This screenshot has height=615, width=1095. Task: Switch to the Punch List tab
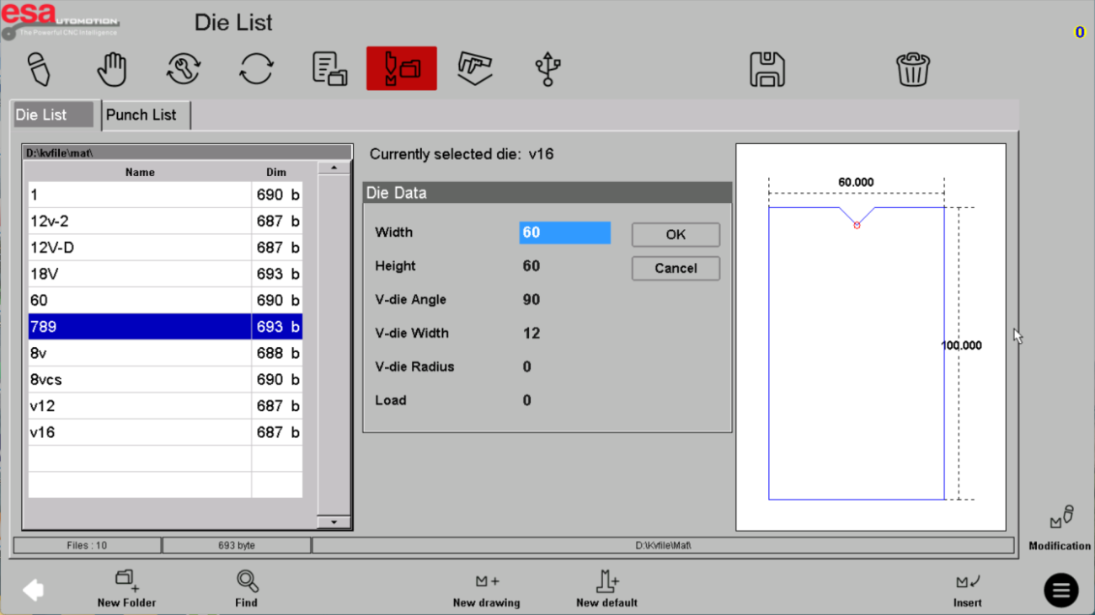pos(142,115)
